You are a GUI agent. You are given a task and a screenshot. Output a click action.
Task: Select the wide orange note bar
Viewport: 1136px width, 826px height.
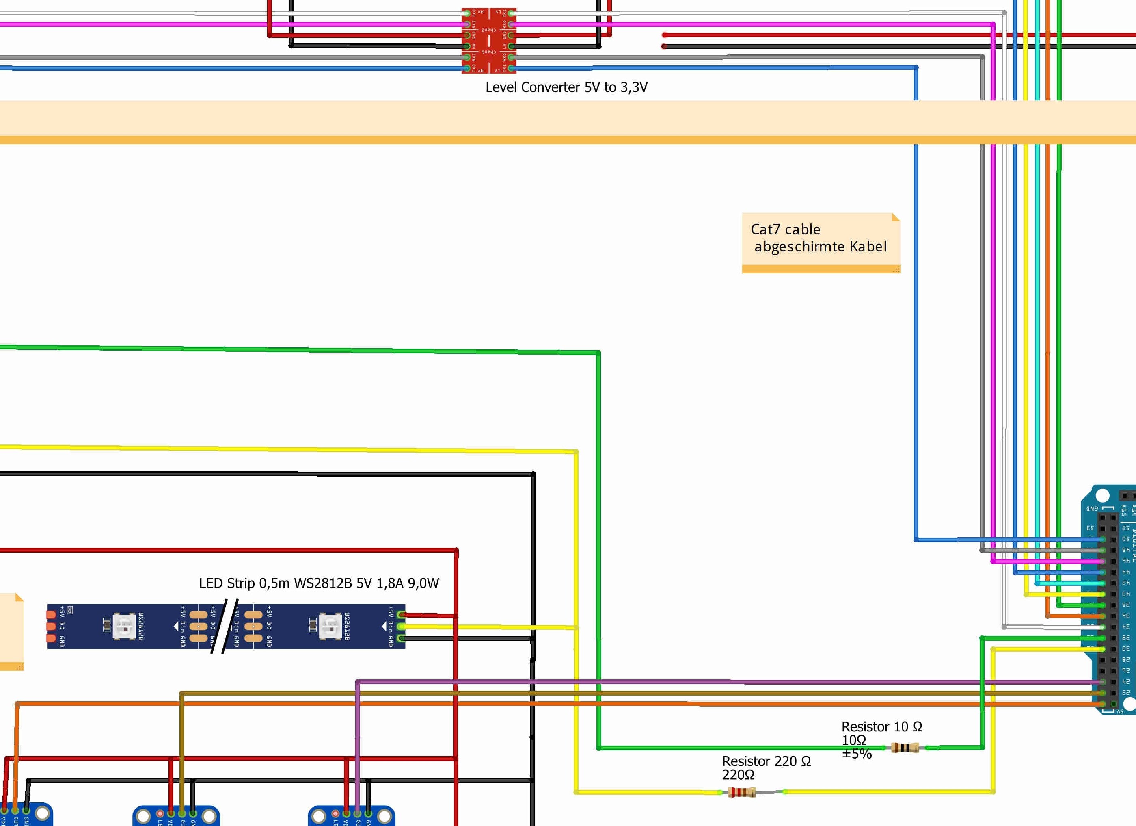[568, 122]
